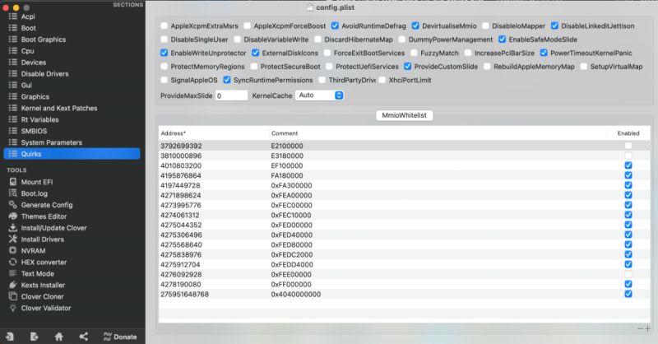Click the Cpu section list icon
Viewport: 658px width, 344px height.
pos(13,50)
